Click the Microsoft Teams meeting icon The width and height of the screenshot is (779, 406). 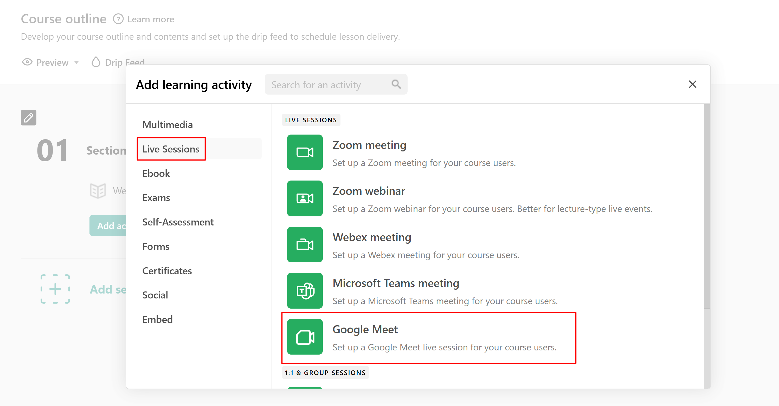point(305,291)
